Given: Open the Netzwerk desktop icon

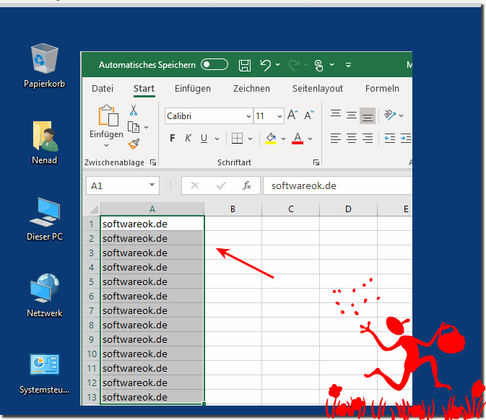Looking at the screenshot, I should coord(44,295).
